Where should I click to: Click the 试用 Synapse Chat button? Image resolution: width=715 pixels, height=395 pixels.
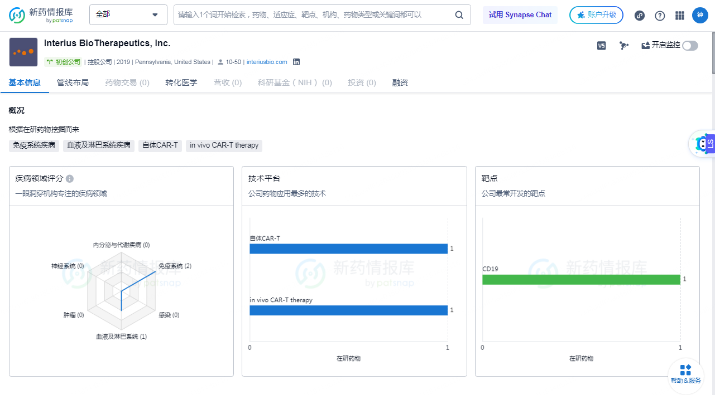(520, 15)
